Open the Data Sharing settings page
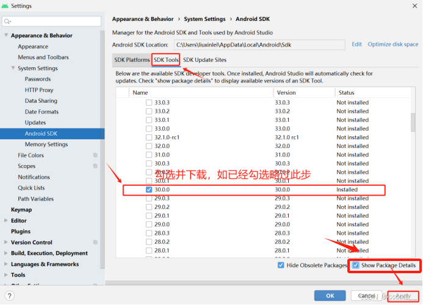 click(41, 101)
